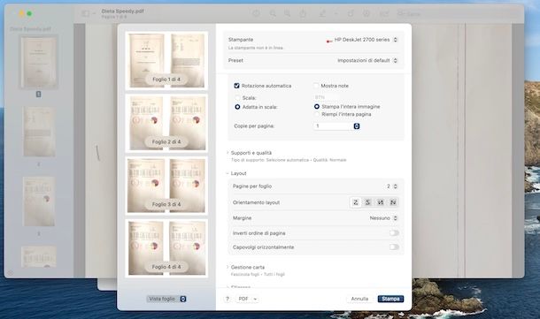
Task: Open the PDF dropdown menu
Action: coord(247,299)
